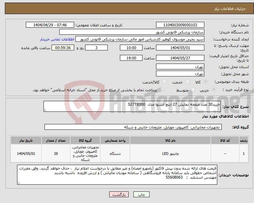Image resolution: width=254 pixels, height=203 pixels.
Task: Click the validity hour field 19:00
Action: (x=131, y=58)
